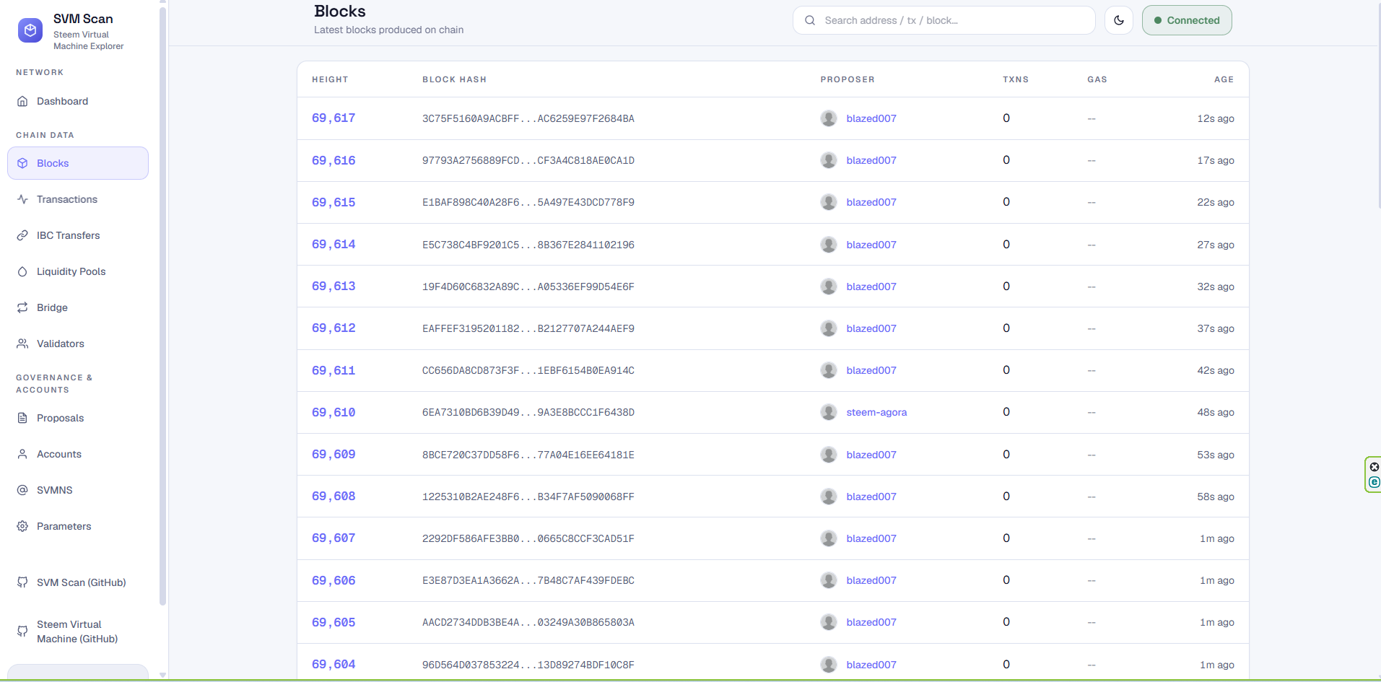Open IBC Transfers link icon

pos(22,235)
